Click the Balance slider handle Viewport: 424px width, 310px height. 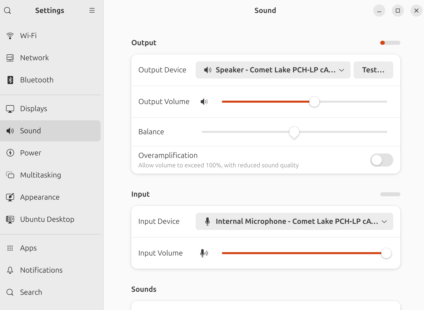tap(294, 132)
